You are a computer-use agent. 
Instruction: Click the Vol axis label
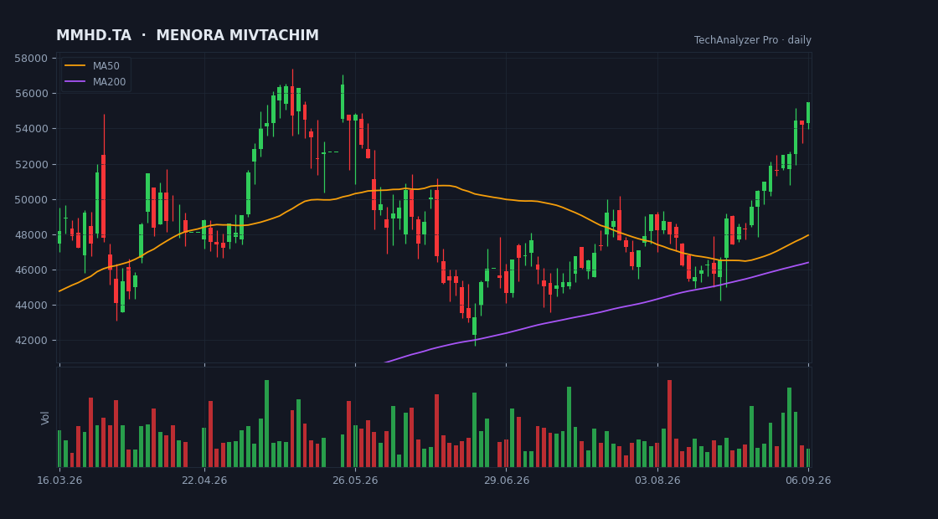45,418
